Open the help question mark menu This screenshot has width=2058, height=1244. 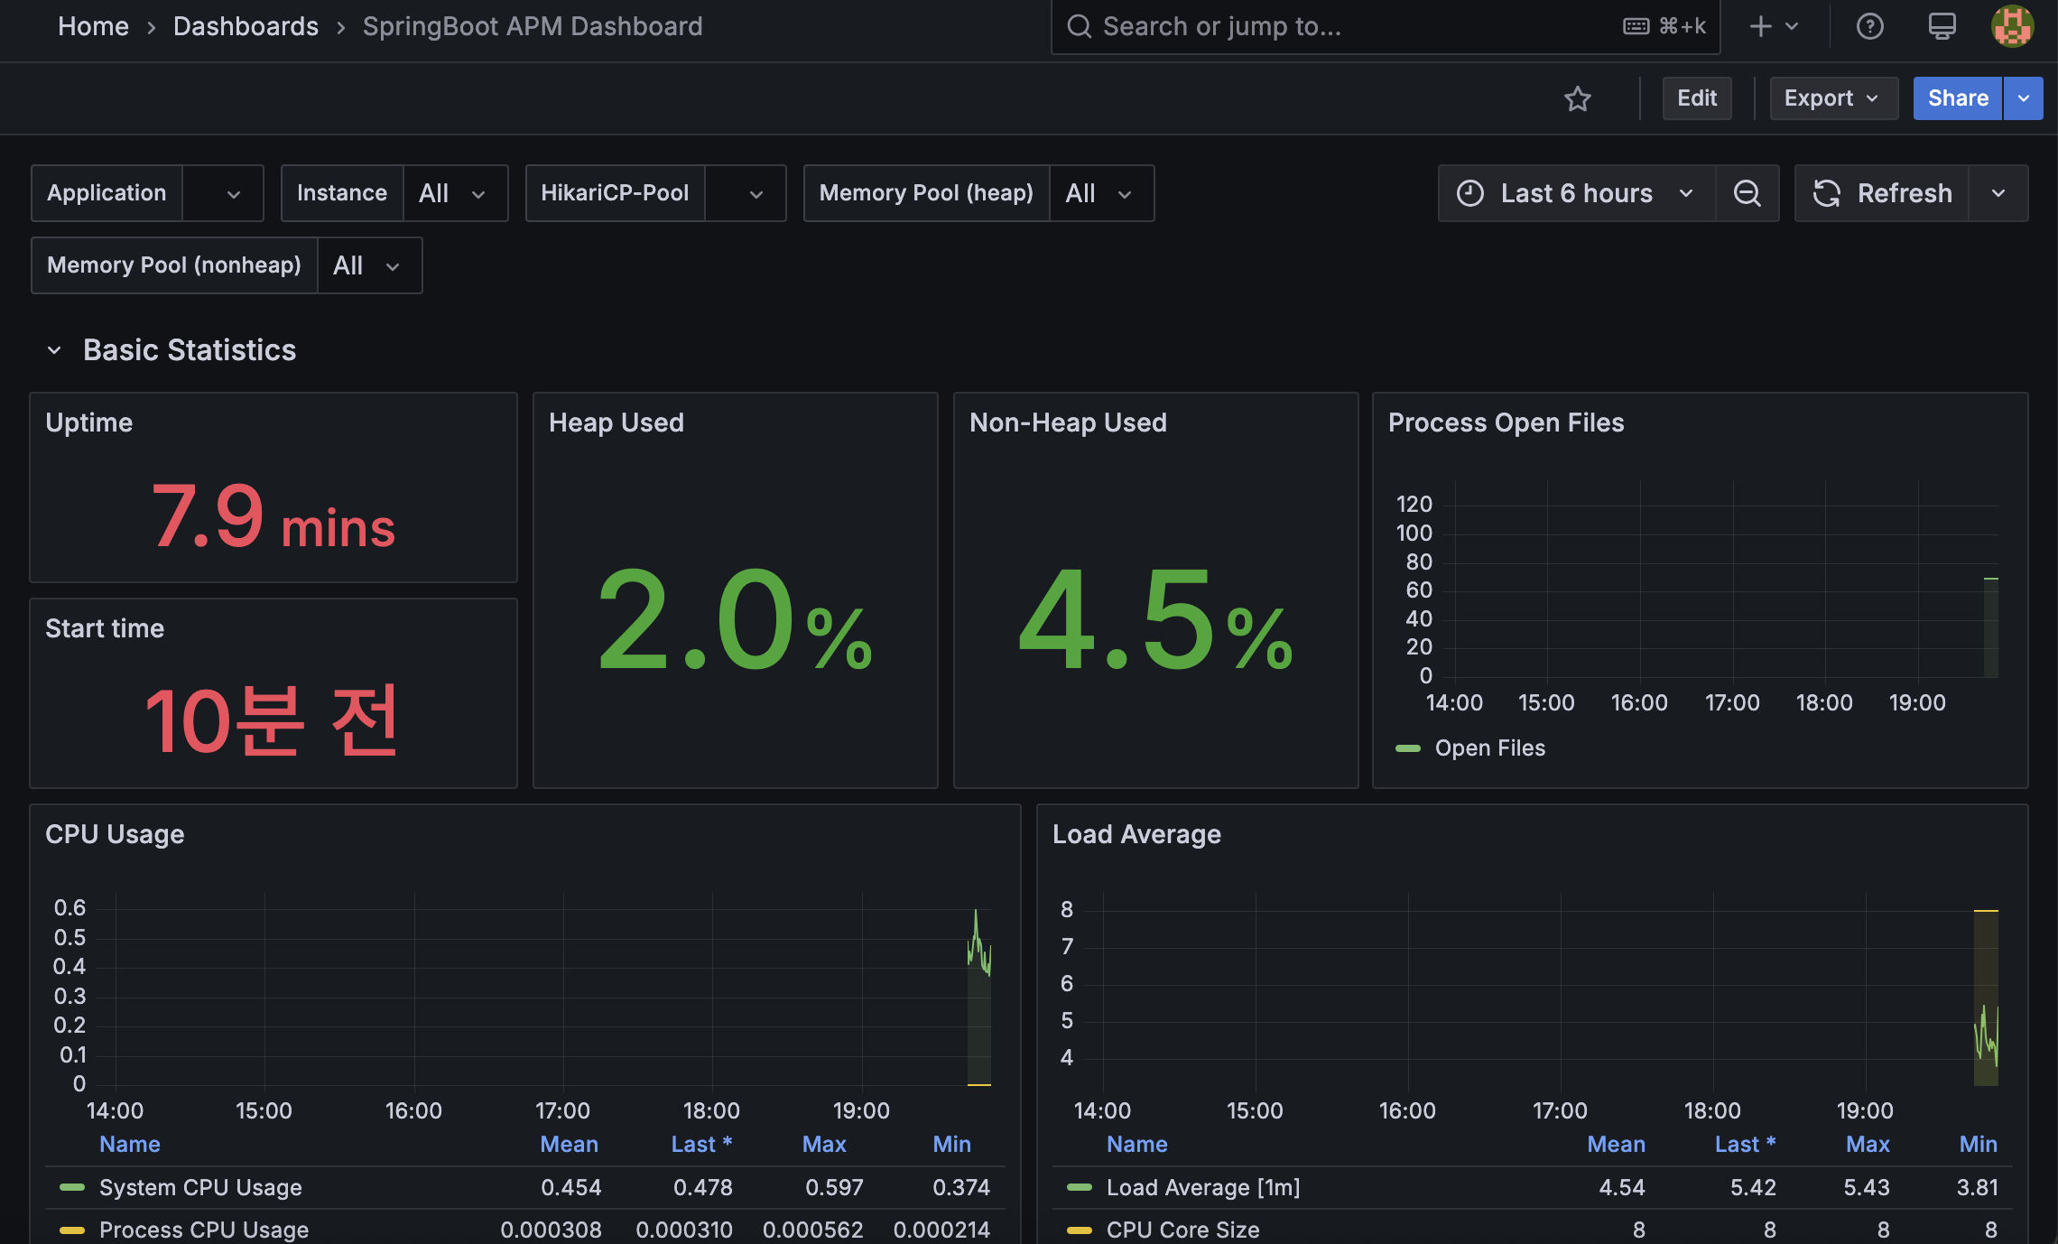pos(1869,26)
